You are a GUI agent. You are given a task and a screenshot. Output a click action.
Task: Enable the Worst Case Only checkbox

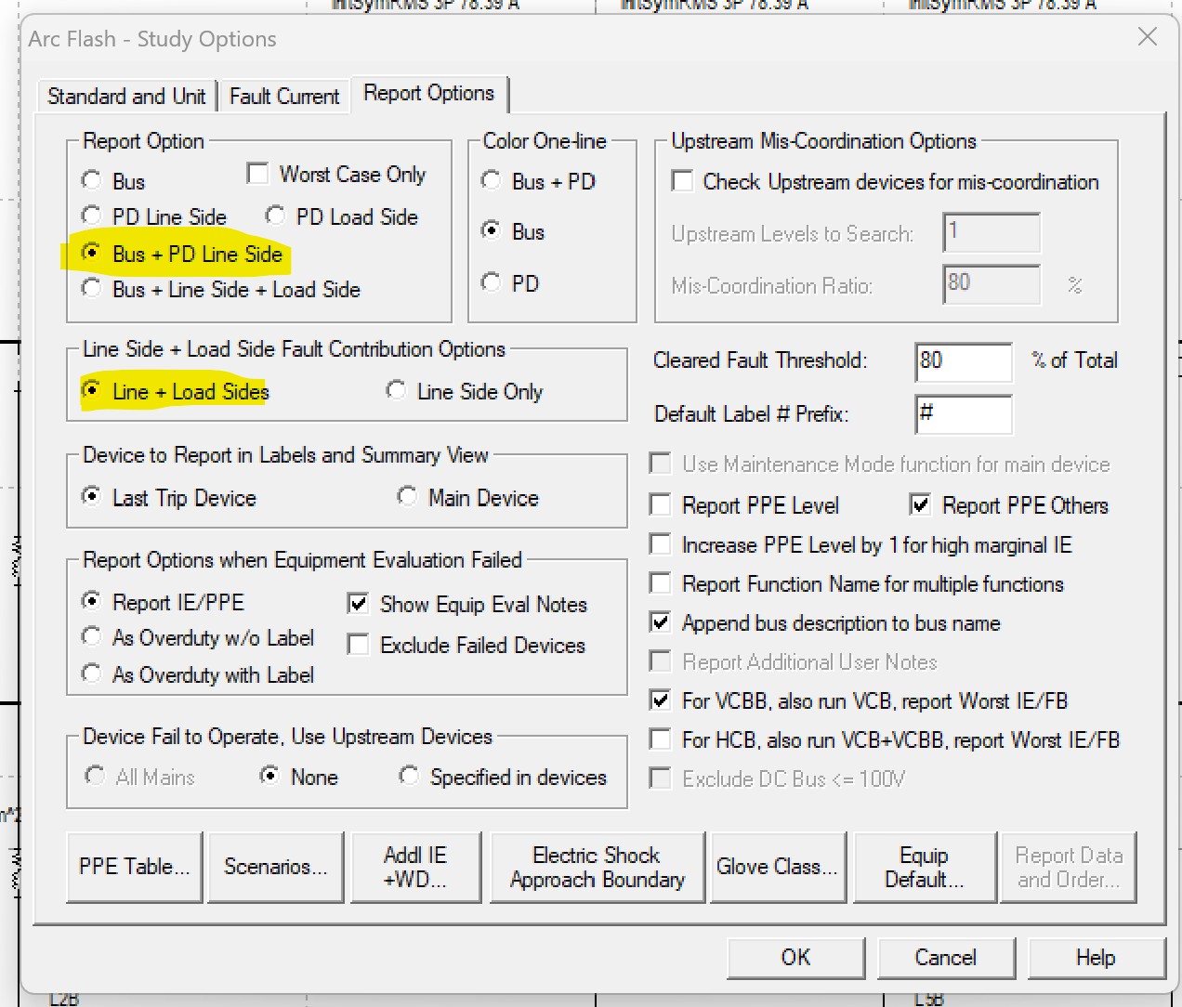tap(258, 175)
